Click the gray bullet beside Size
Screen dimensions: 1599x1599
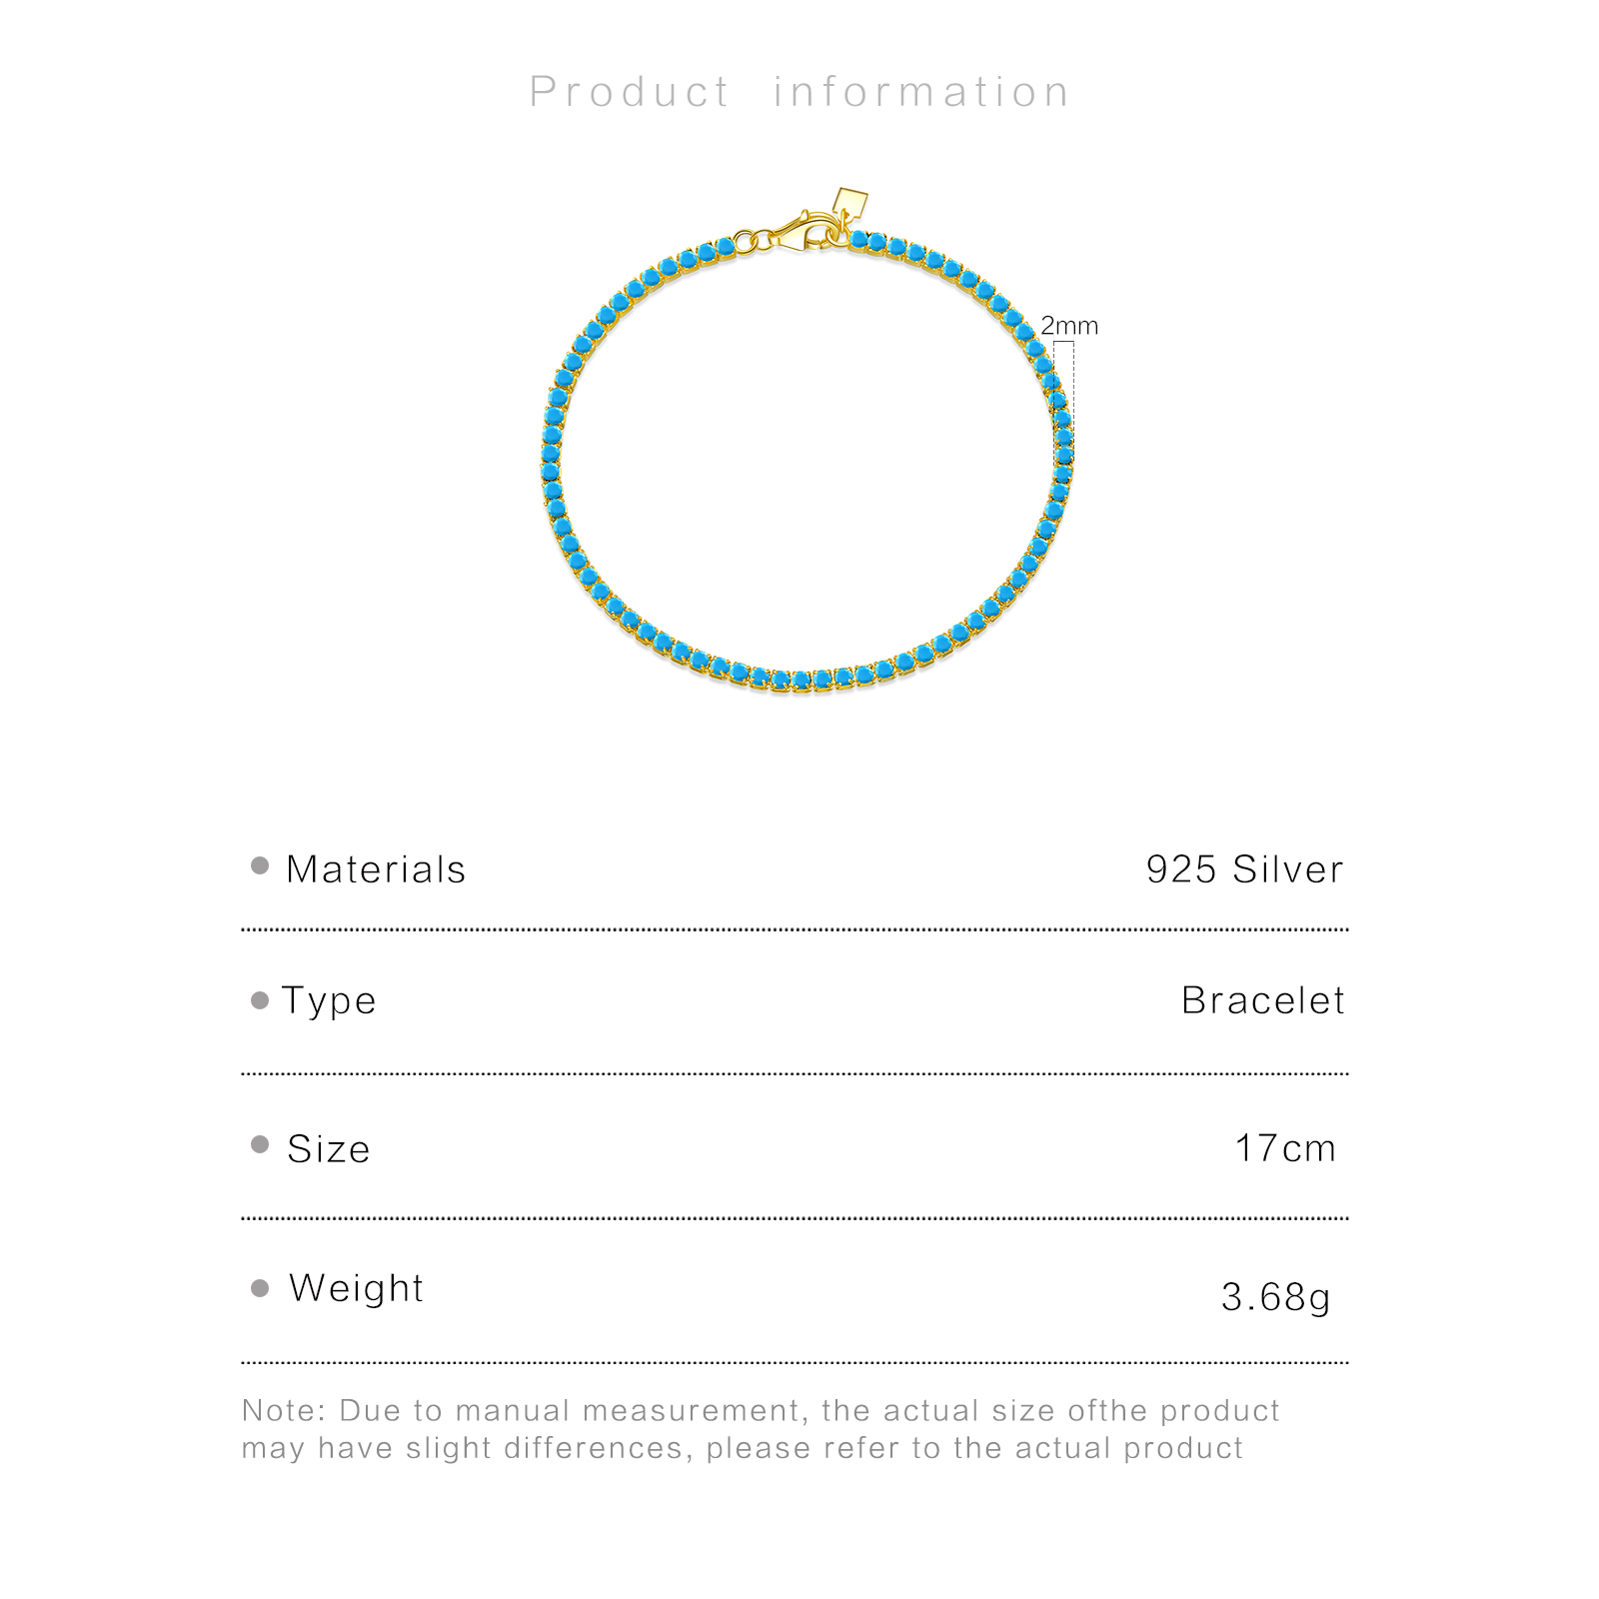click(x=260, y=1145)
